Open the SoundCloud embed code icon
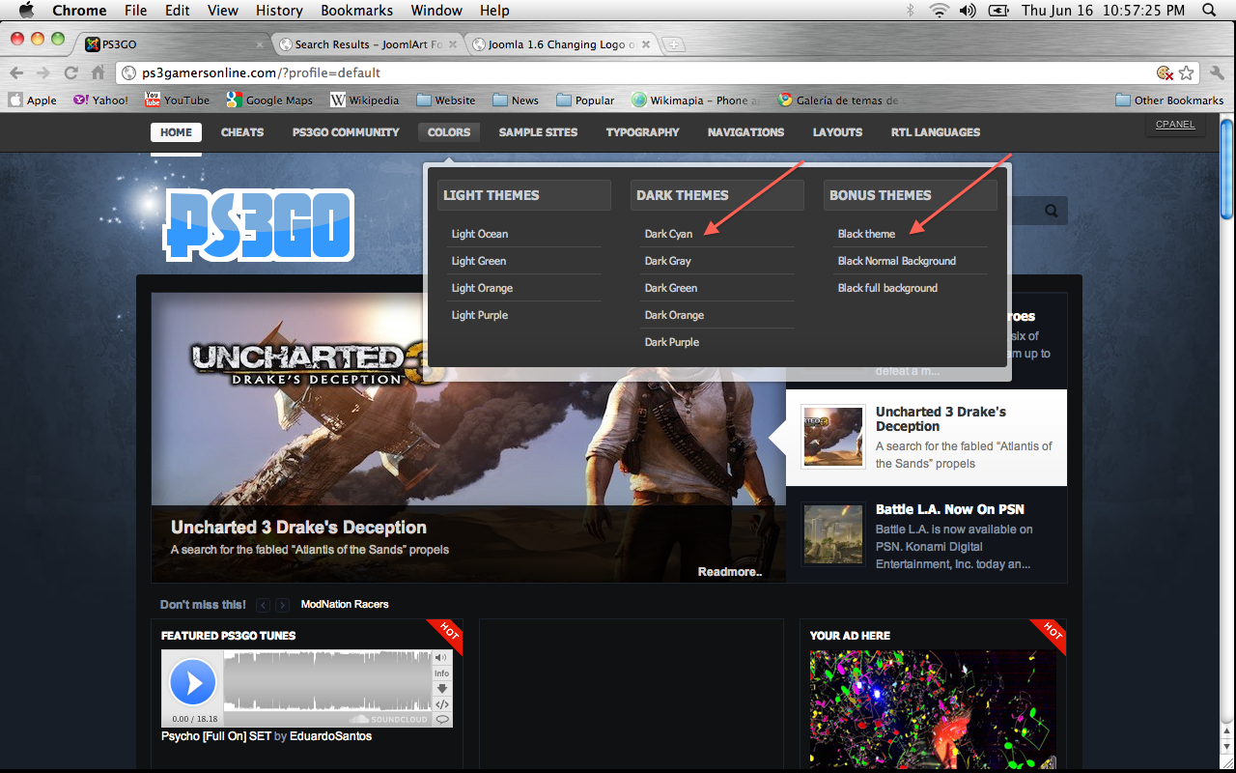The image size is (1236, 773). [x=442, y=704]
